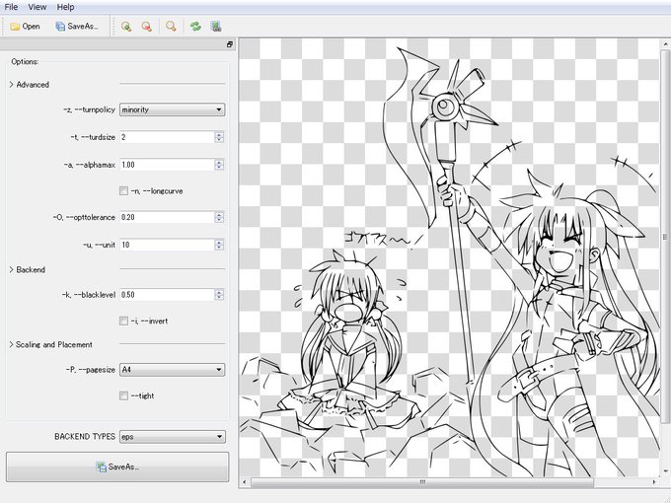Click the plain magnifier fit-zoom icon
Image resolution: width=671 pixels, height=503 pixels.
[x=171, y=27]
